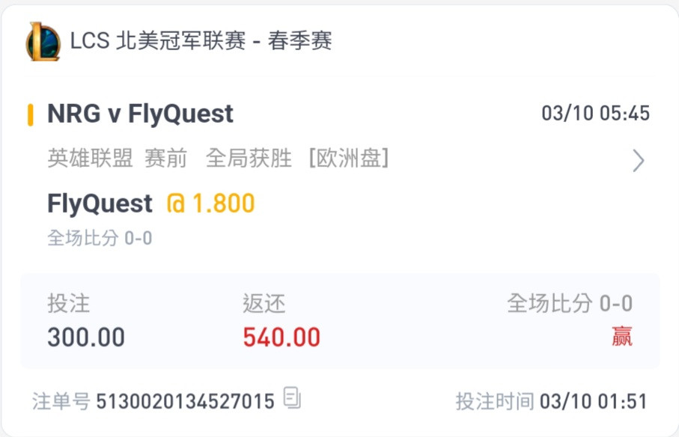Viewport: 679px width, 437px height.
Task: Click 全场比分 0-0 in summary panel
Action: pos(570,303)
